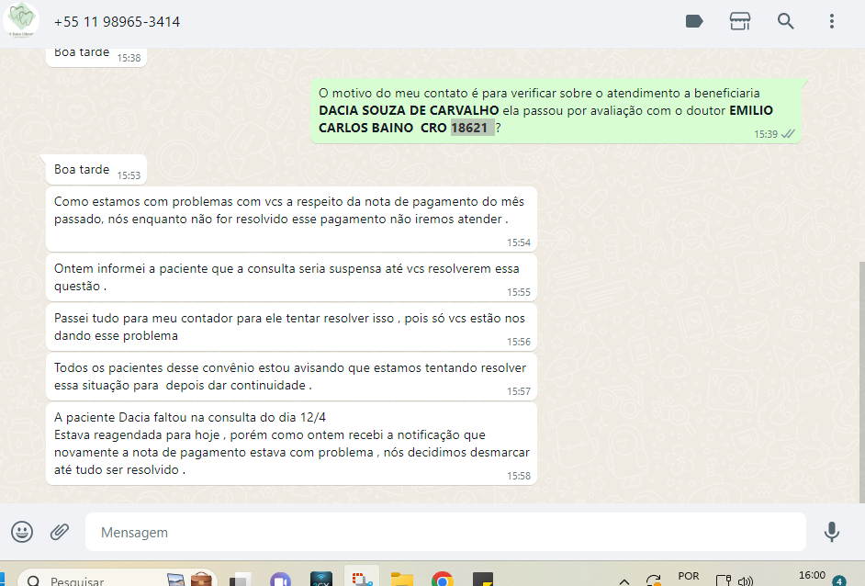
Task: Open contact info for +55 11 98965-3414
Action: click(x=117, y=22)
